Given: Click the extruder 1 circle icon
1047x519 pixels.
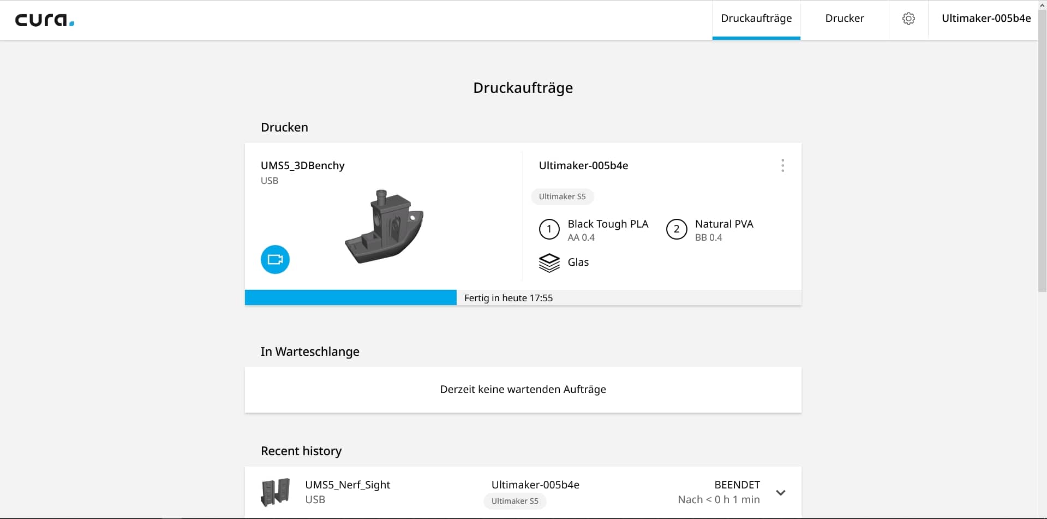Looking at the screenshot, I should (x=549, y=229).
